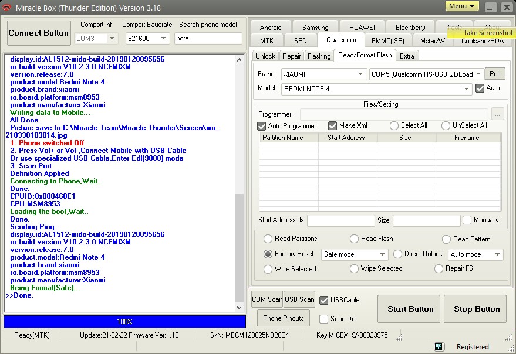This screenshot has height=354, width=516.
Task: Uncheck the Auto model checkbox
Action: point(480,88)
